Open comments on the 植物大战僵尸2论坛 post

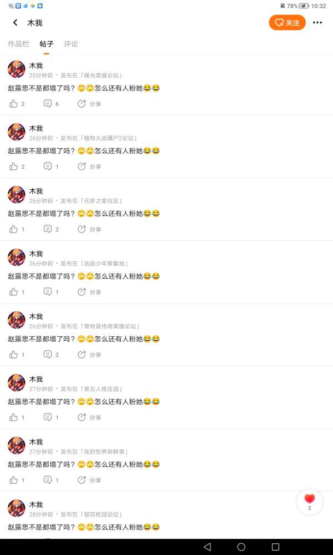coord(51,167)
